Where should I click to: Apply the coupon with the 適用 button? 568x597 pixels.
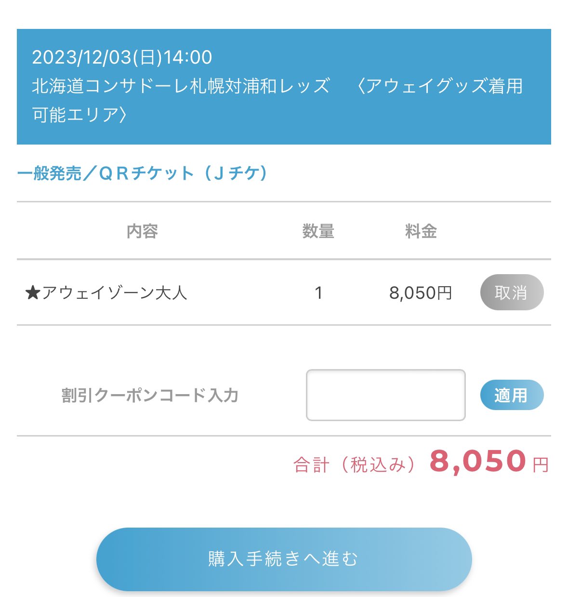coord(512,395)
